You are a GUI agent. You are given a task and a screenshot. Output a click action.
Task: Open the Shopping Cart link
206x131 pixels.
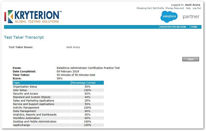click(144, 8)
